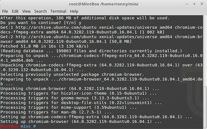Minimize the terminal window
Screen dimensions: 207x129
(187, 4)
